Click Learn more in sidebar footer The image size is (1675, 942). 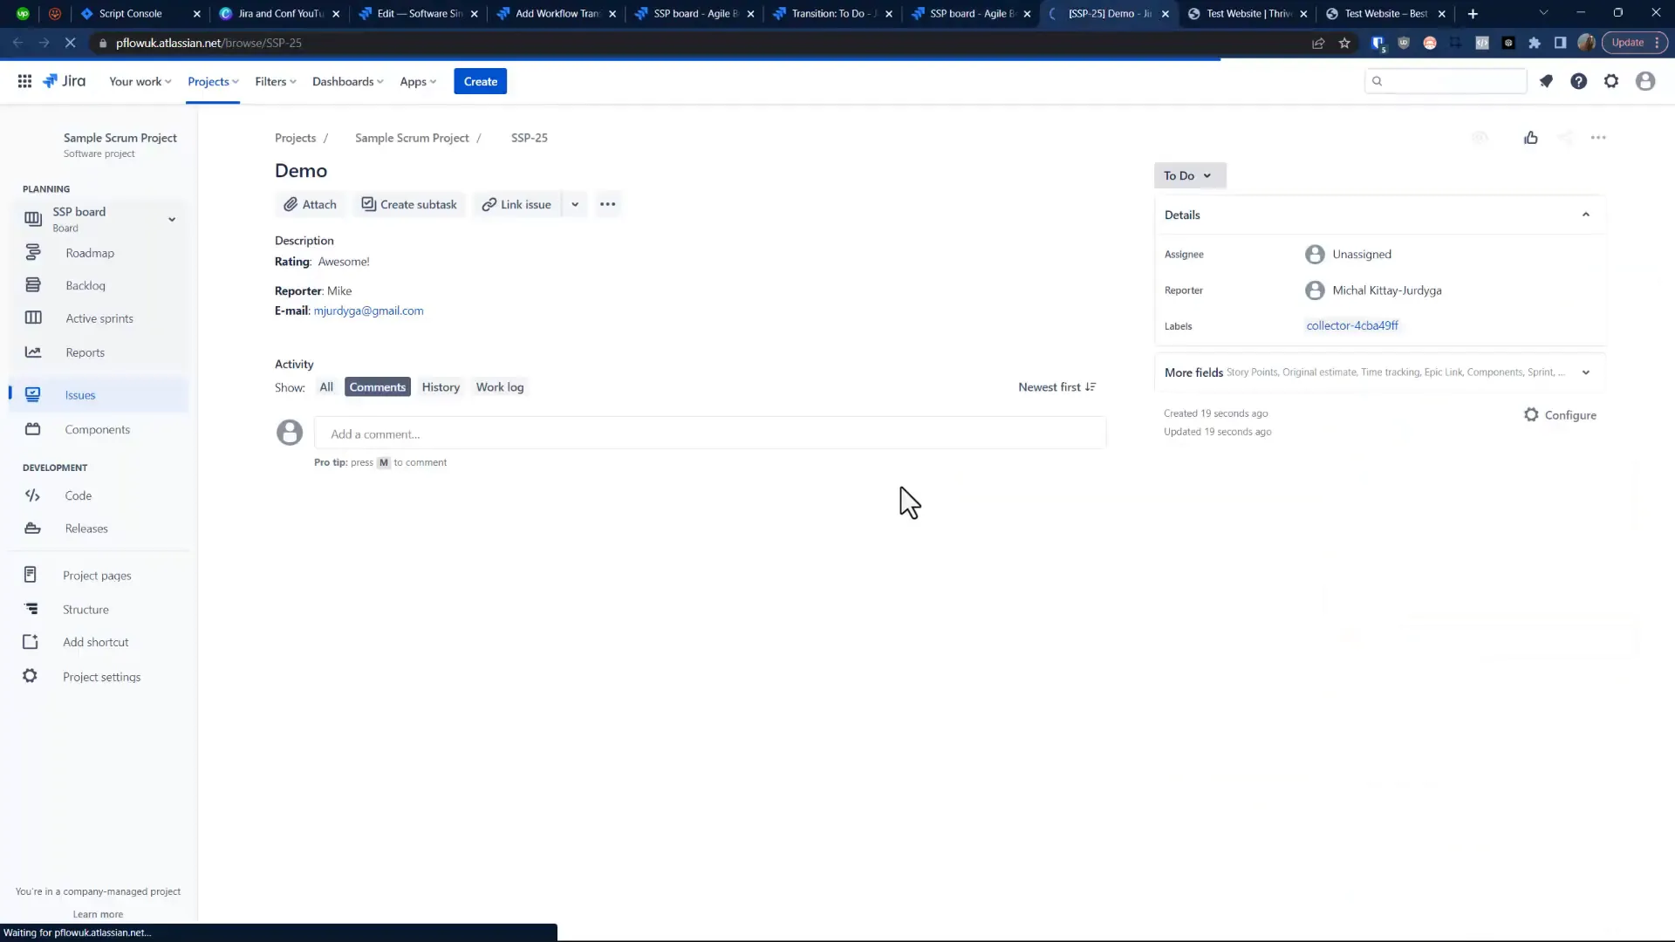tap(98, 914)
